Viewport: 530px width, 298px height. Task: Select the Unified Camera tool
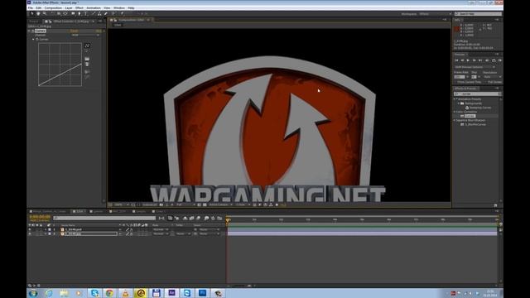pos(59,13)
